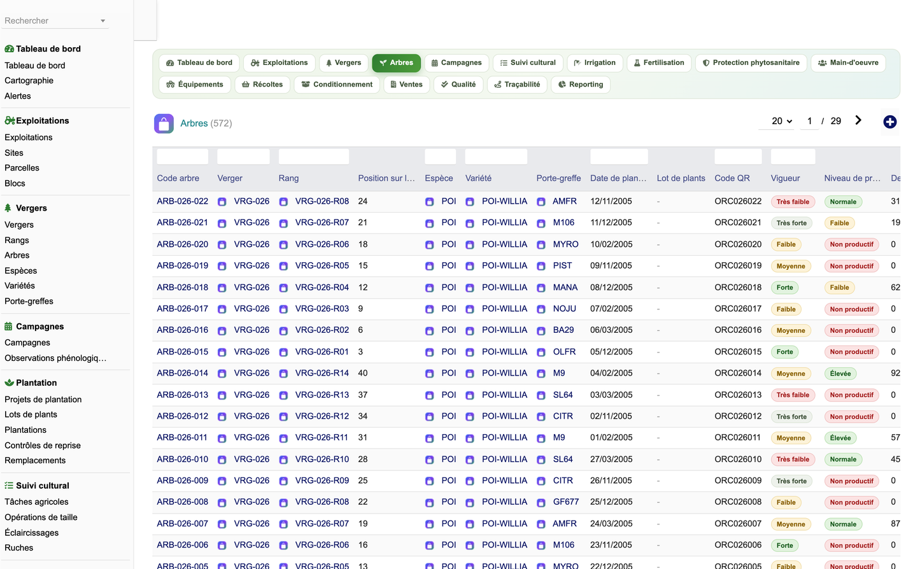Expand the Rechercher search dropdown

point(103,21)
